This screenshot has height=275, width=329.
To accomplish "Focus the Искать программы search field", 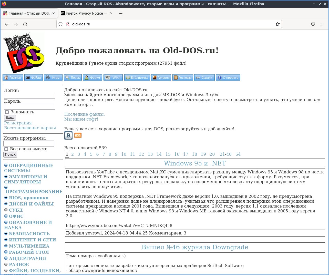I will click(29, 143).
